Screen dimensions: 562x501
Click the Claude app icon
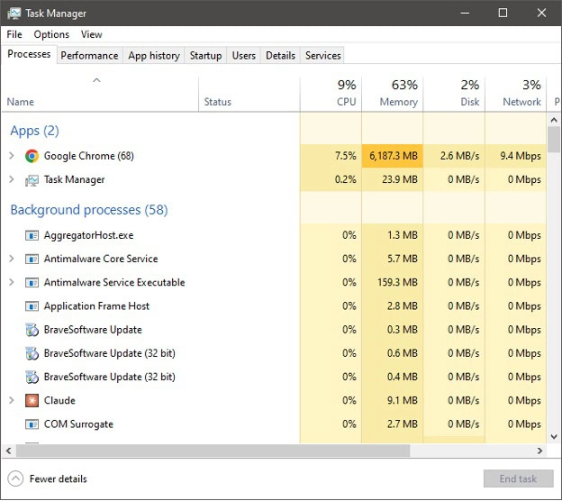pyautogui.click(x=32, y=401)
